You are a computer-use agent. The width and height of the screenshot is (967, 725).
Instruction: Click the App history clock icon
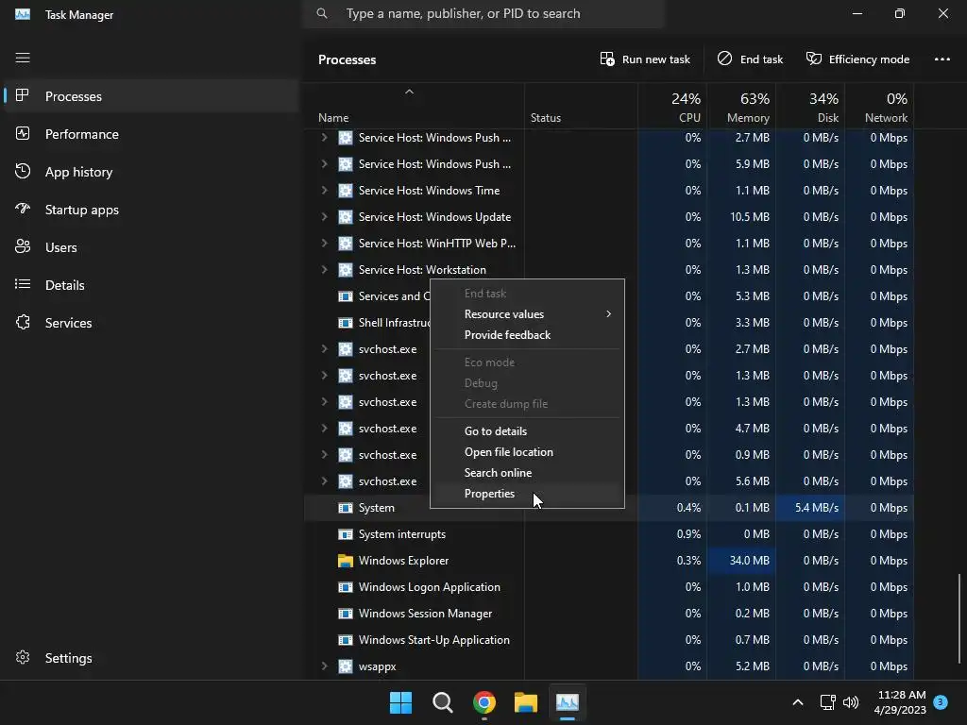pyautogui.click(x=23, y=171)
